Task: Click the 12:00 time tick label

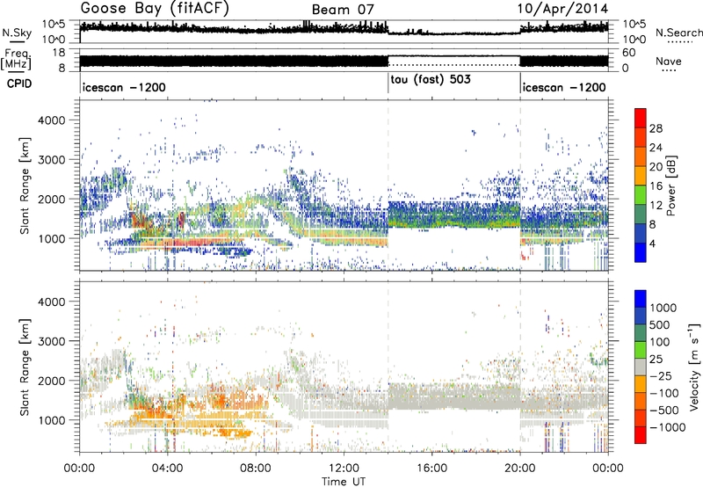Action: tap(344, 469)
